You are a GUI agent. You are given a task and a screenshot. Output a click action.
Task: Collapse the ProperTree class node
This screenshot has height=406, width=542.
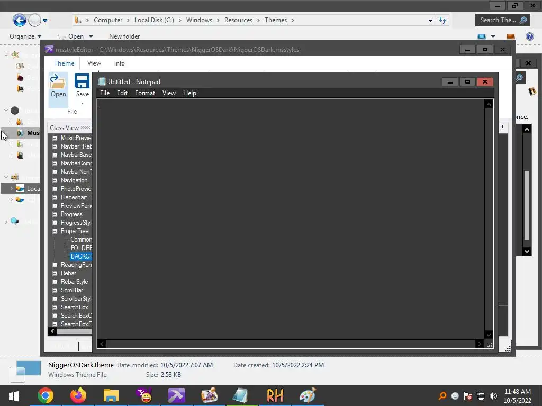click(55, 232)
